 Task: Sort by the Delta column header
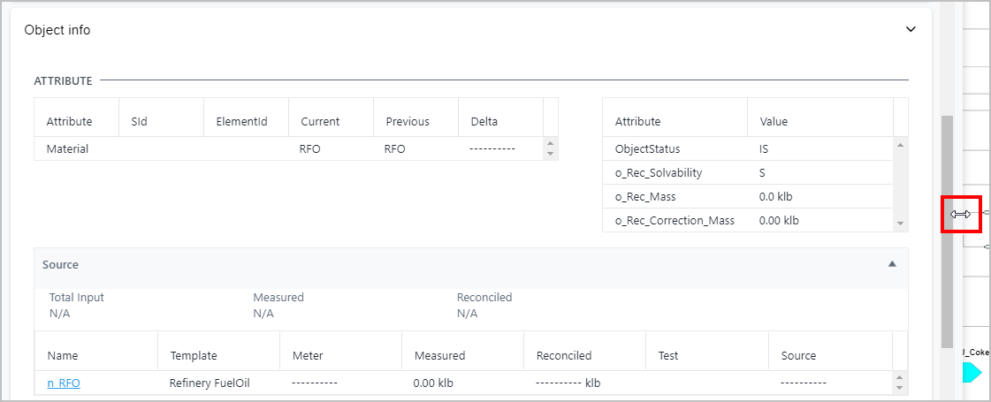tap(484, 121)
